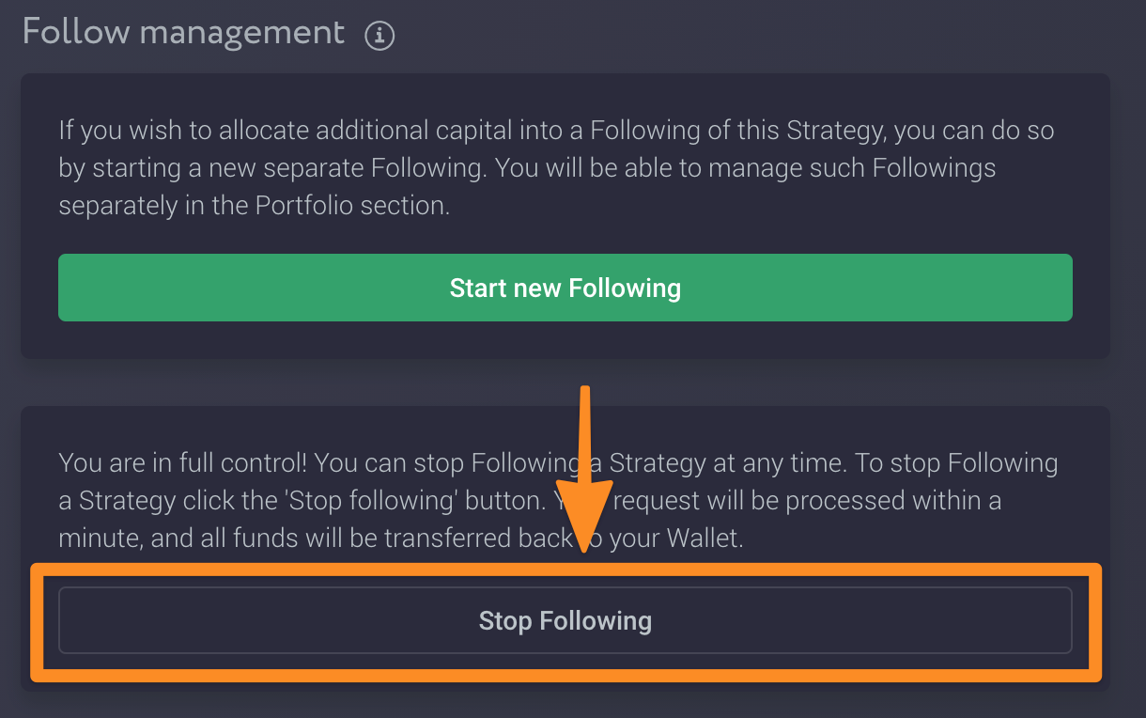Screen dimensions: 1146x718
Task: Click the word 'Followings' in the first paragraph
Action: point(934,168)
